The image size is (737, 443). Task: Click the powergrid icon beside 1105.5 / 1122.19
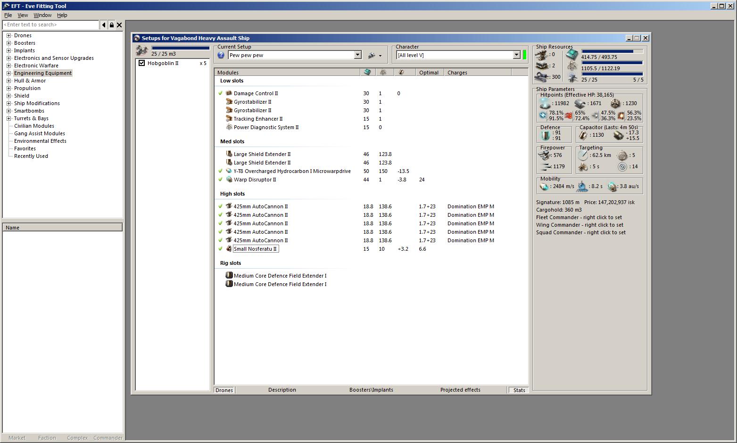[x=572, y=66]
